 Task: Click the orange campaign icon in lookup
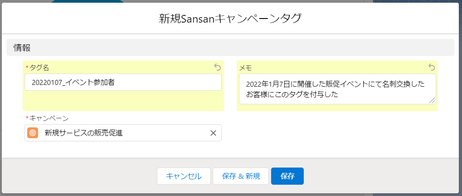click(33, 133)
